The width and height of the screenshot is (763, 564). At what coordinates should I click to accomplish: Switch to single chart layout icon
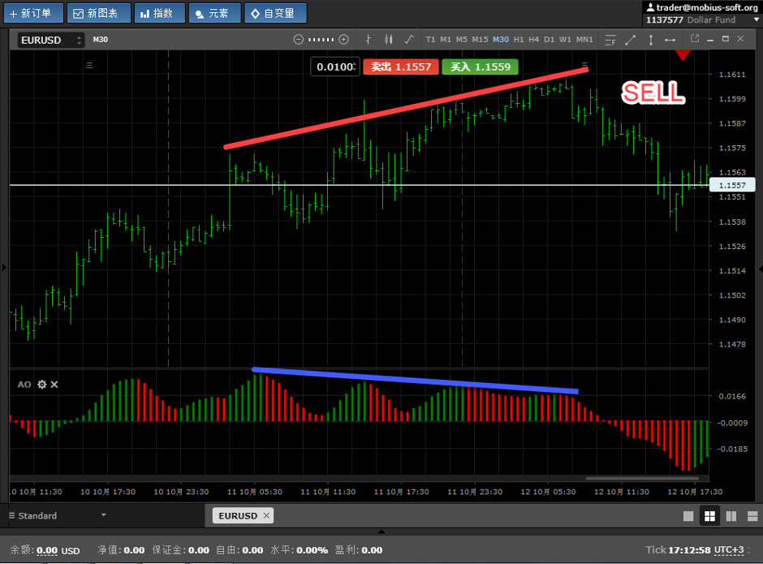click(x=688, y=516)
